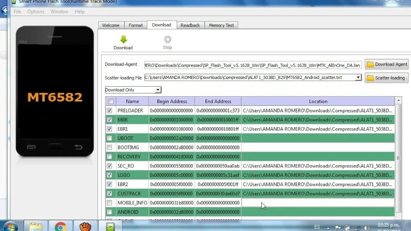Screen dimensions: 411x231
Task: Uncheck the CUSTPACK partition checkbox
Action: click(109, 193)
